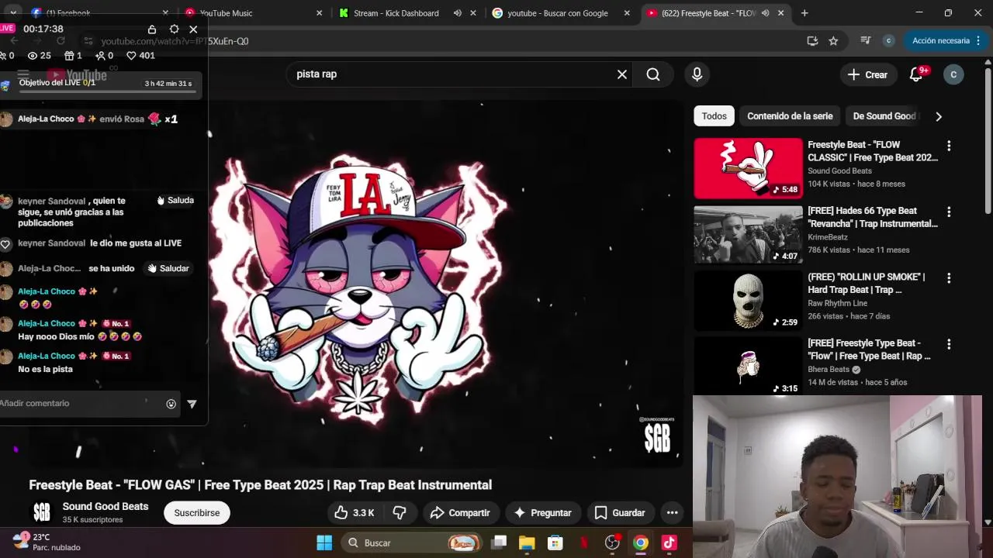Open options for FLOW CLASSIC video
This screenshot has width=993, height=558.
948,146
